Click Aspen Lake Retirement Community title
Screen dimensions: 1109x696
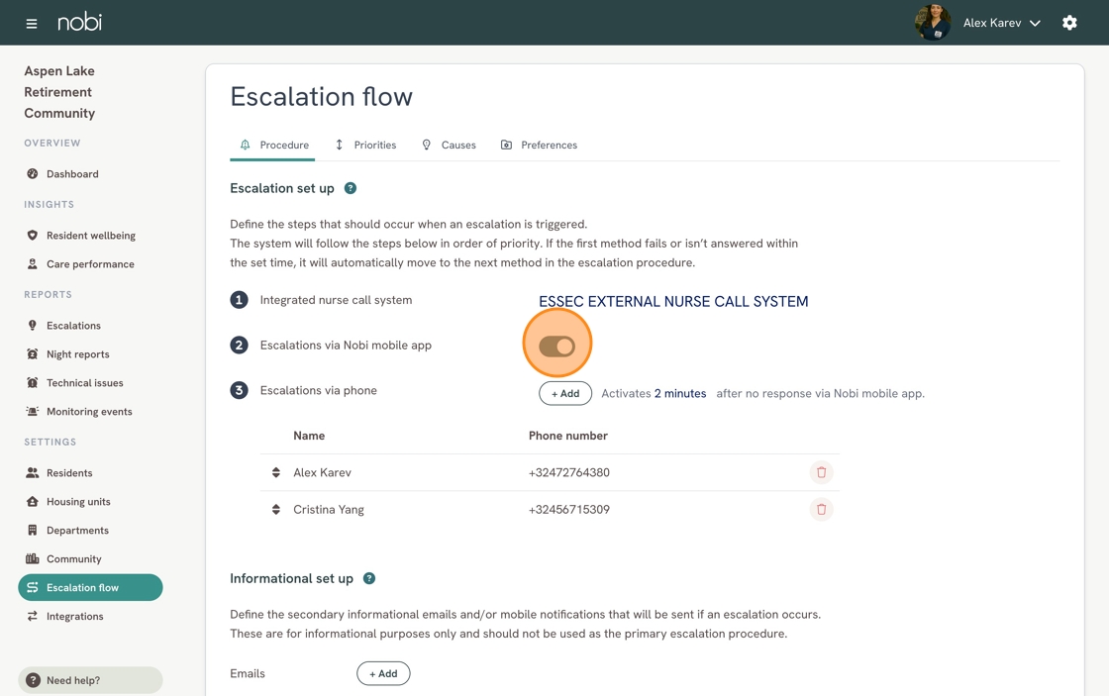pos(59,92)
